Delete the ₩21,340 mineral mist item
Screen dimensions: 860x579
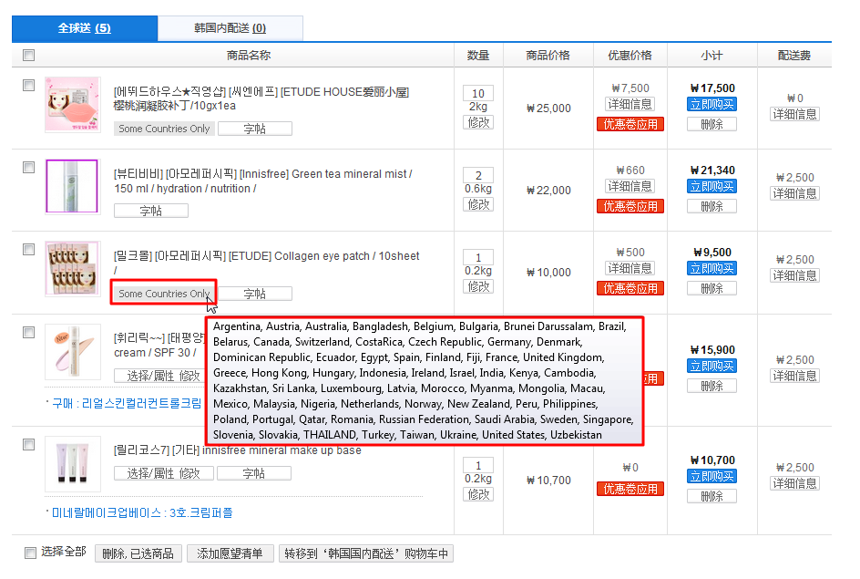(712, 206)
